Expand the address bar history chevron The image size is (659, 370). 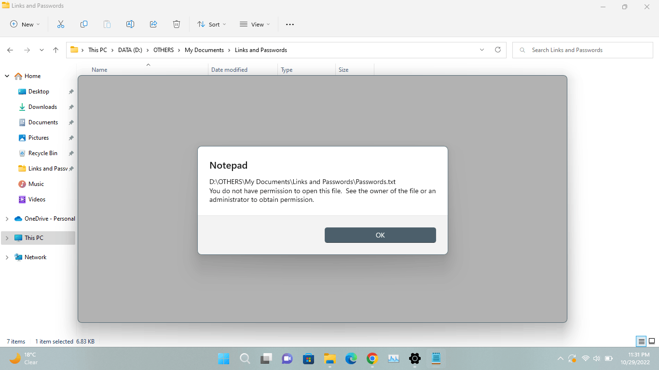coord(482,50)
